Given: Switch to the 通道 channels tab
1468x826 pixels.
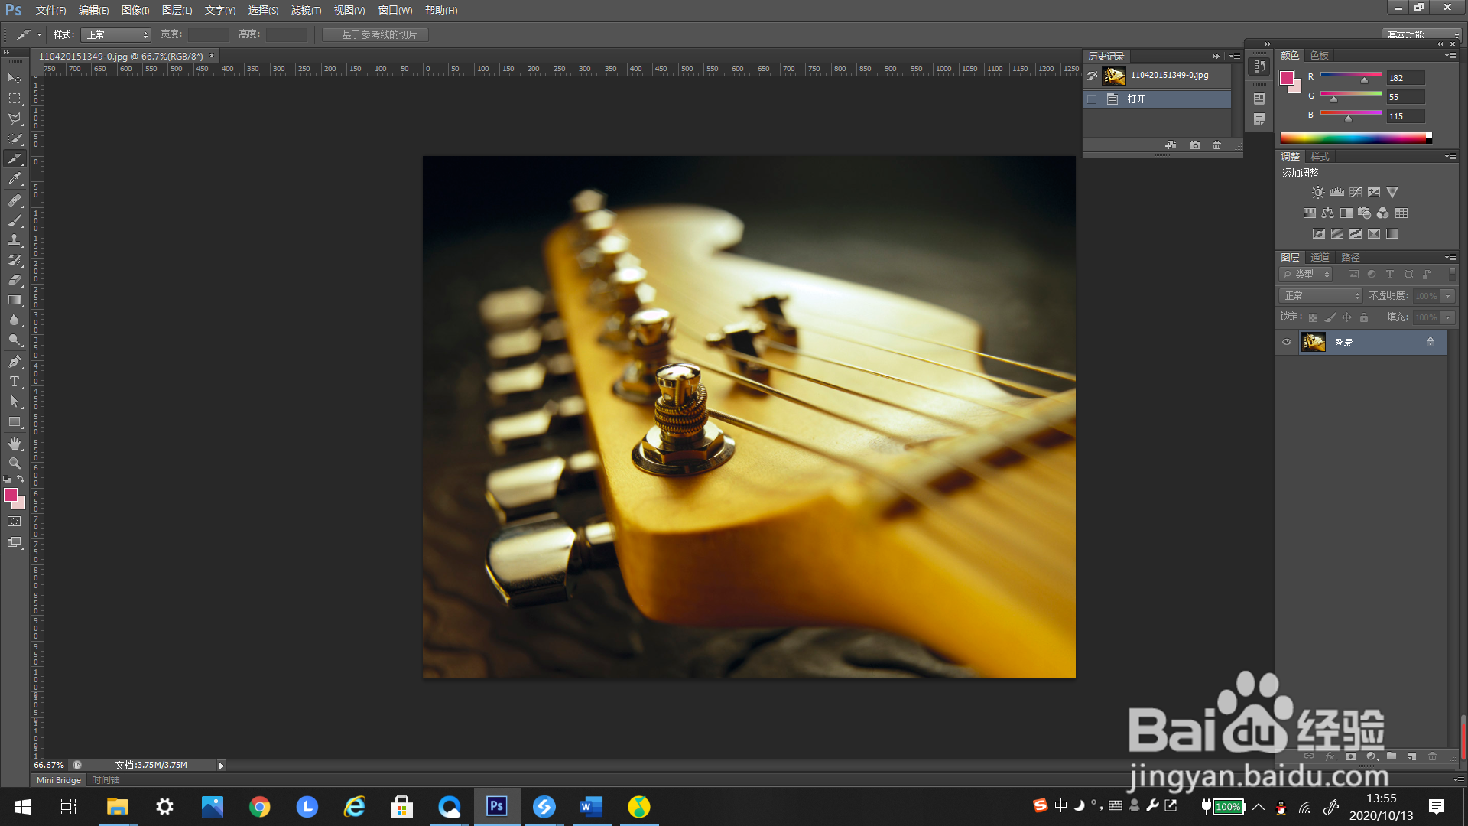Looking at the screenshot, I should click(1320, 258).
